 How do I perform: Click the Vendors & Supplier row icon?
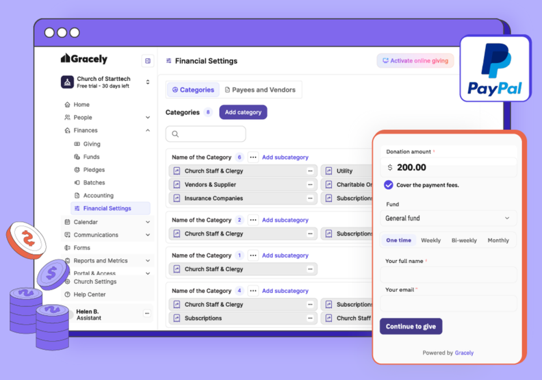click(x=177, y=185)
